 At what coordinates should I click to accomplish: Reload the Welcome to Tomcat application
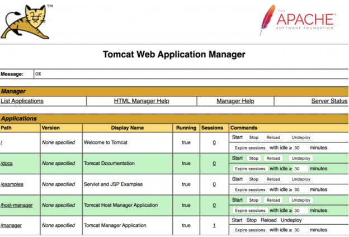coord(273,138)
